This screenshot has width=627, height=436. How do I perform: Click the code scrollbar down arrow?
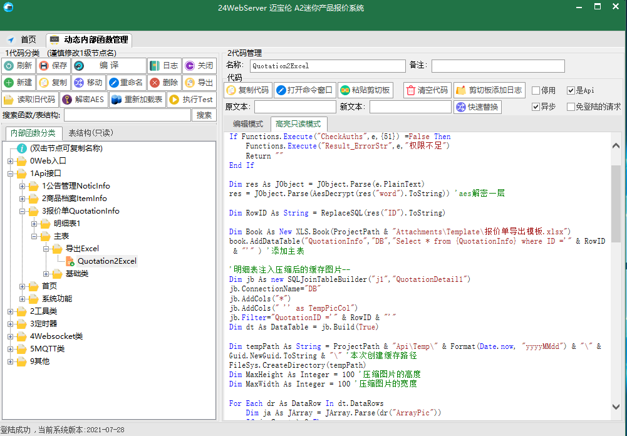coord(616,407)
